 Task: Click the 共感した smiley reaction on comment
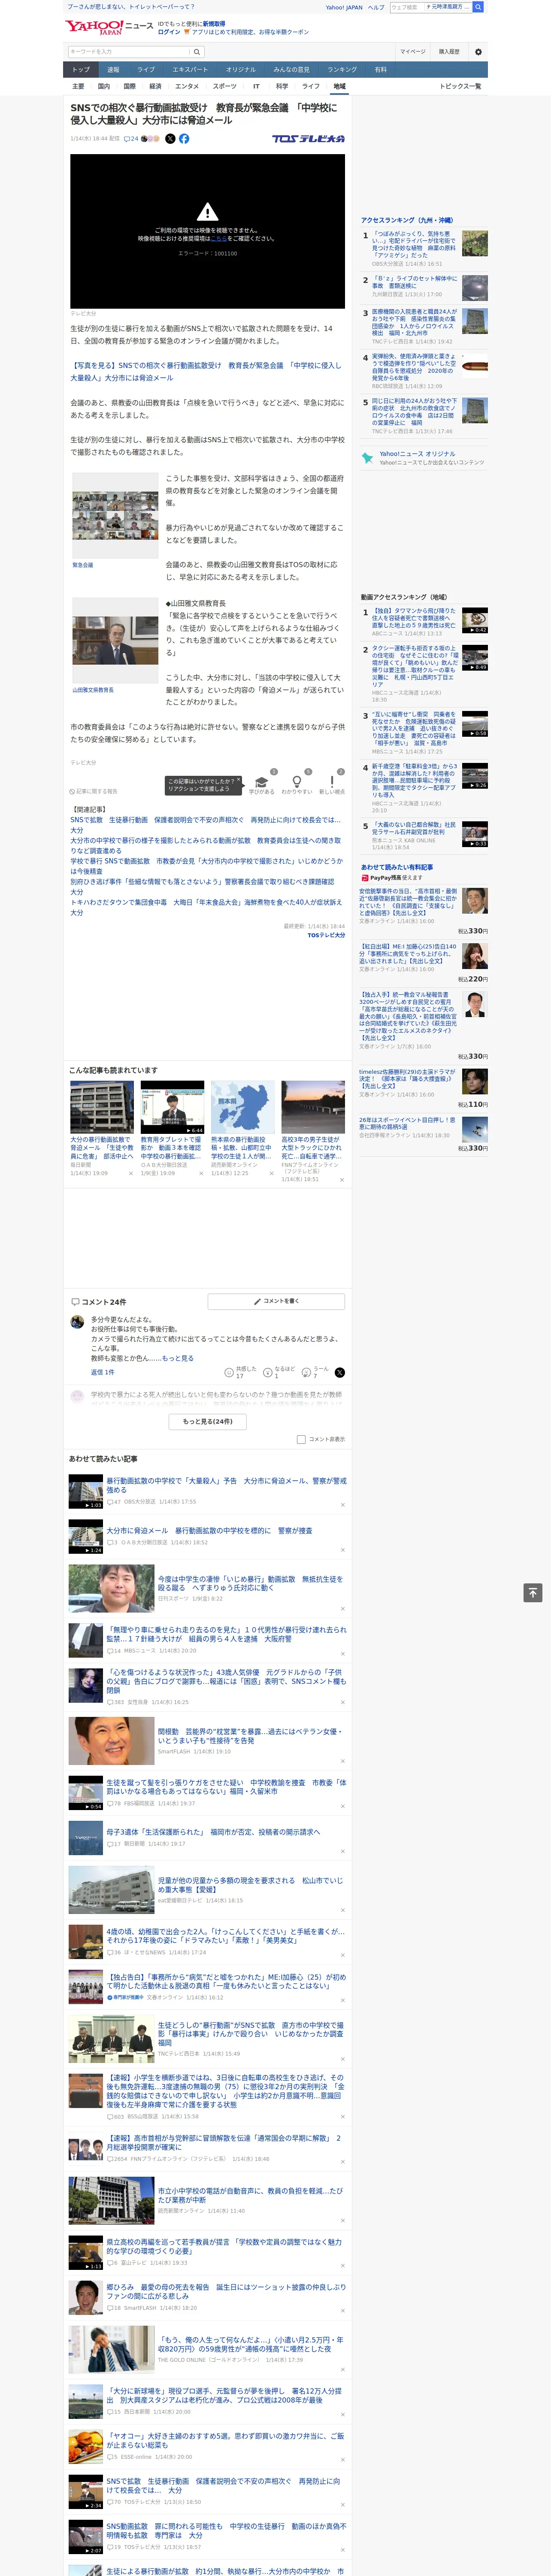tap(229, 1373)
